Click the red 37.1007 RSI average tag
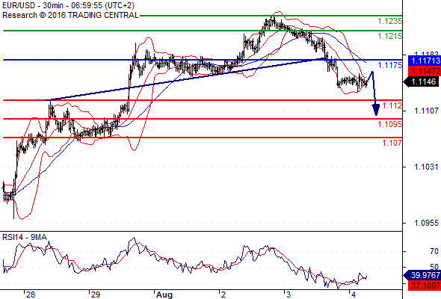The image size is (441, 299). [x=424, y=286]
